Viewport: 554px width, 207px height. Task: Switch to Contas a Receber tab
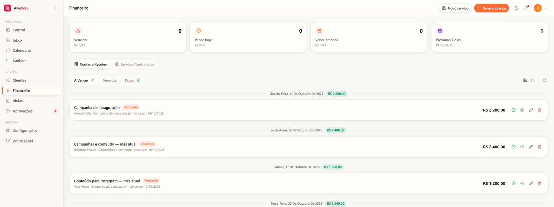pos(91,64)
